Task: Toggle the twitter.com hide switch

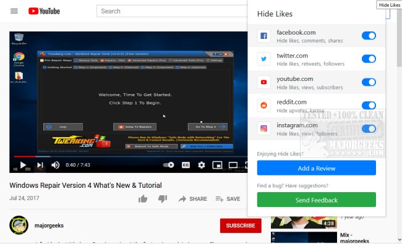Action: point(369,59)
